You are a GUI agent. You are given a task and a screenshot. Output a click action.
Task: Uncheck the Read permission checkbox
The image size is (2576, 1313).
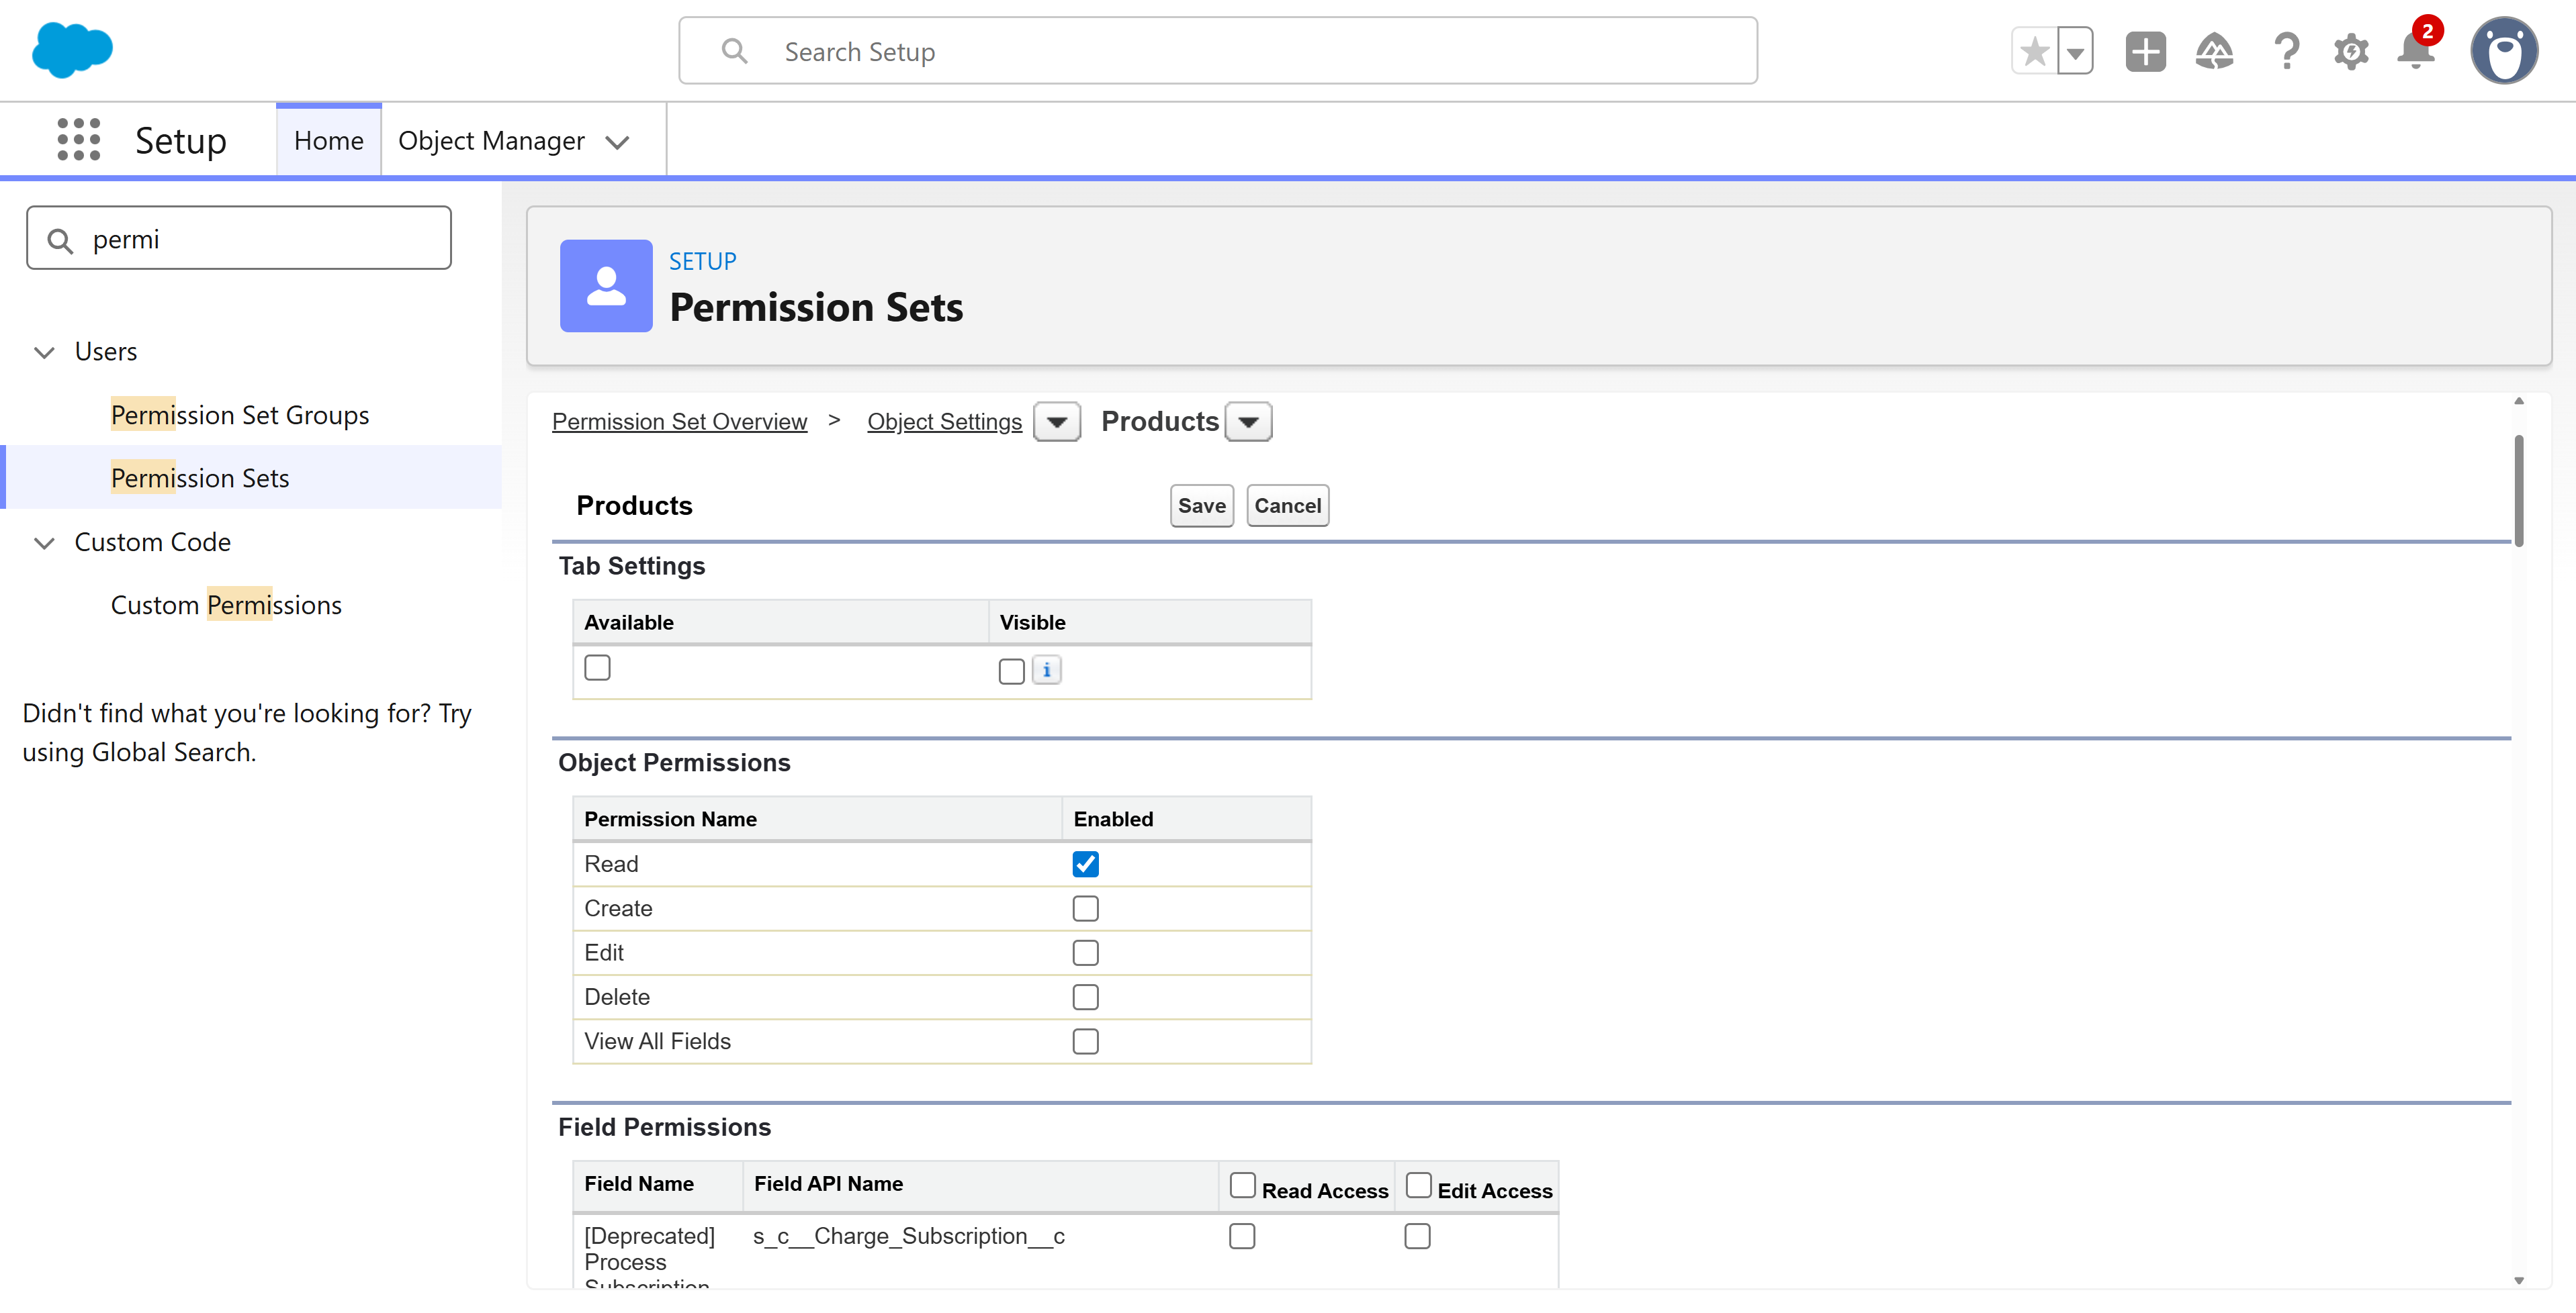pos(1085,863)
